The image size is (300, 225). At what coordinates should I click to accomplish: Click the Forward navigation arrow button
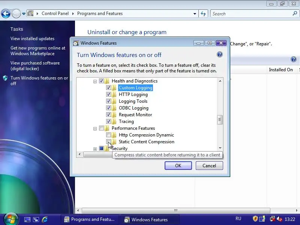(x=16, y=14)
